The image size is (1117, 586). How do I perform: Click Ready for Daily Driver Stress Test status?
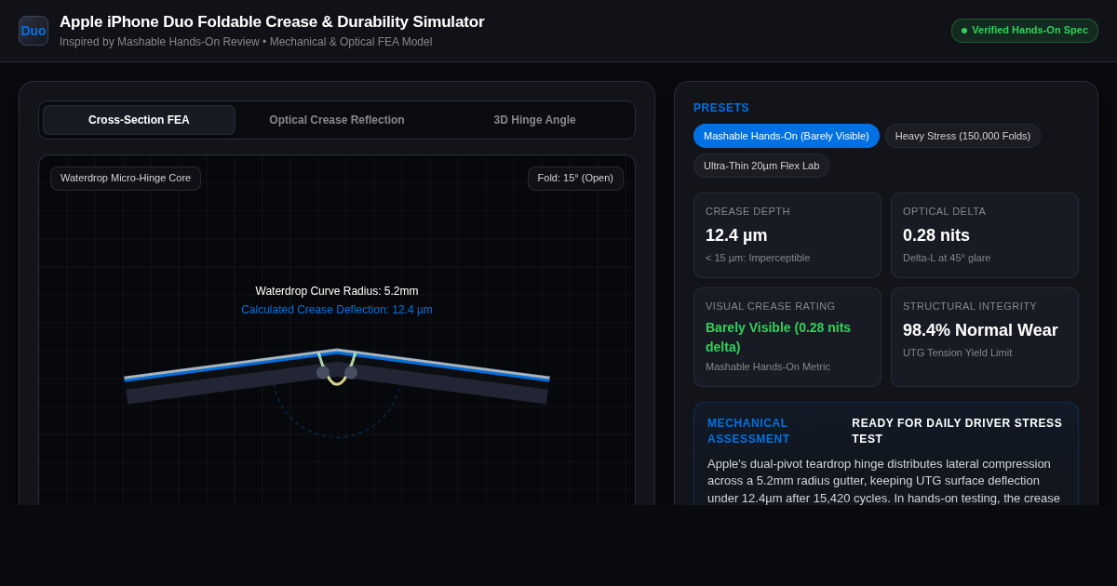click(958, 431)
